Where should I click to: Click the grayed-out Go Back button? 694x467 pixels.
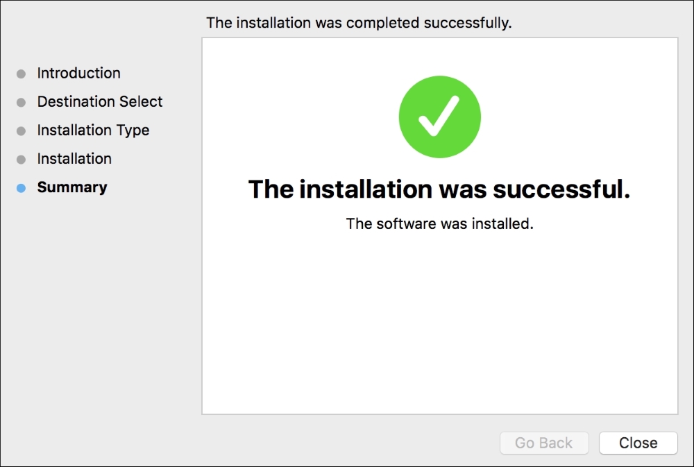[543, 443]
